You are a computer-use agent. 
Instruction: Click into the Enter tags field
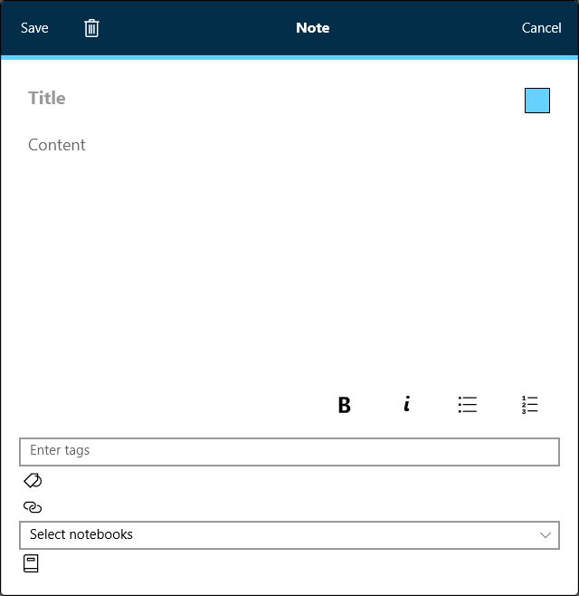tap(289, 451)
